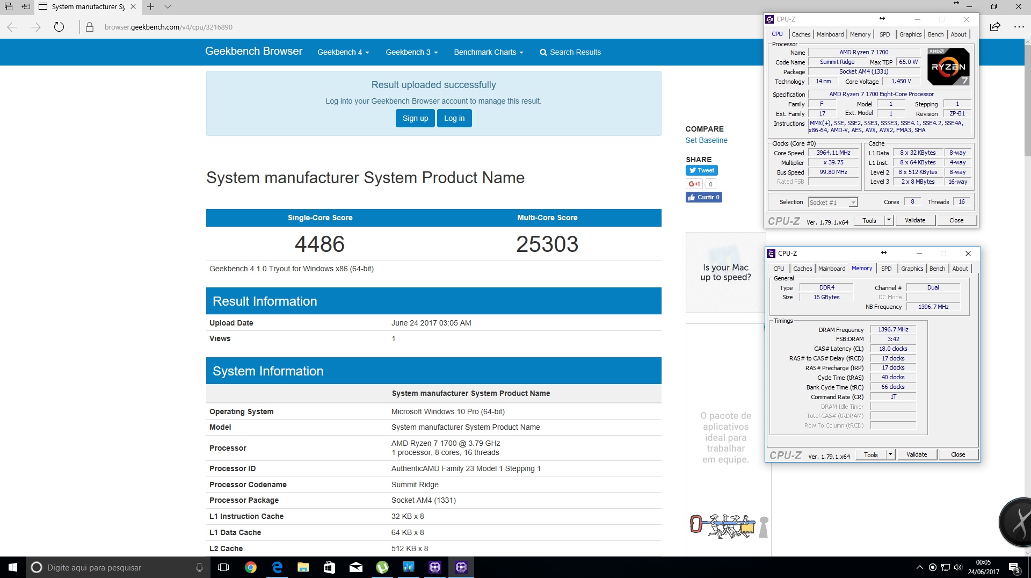Screen dimensions: 1031x578
Task: Reload the Geekbench page
Action: 59,27
